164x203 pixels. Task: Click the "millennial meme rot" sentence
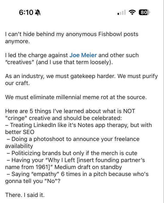pyautogui.click(x=76, y=97)
